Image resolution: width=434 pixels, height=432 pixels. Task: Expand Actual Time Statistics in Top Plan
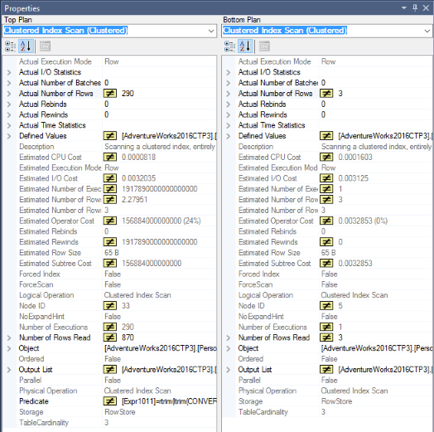click(9, 125)
